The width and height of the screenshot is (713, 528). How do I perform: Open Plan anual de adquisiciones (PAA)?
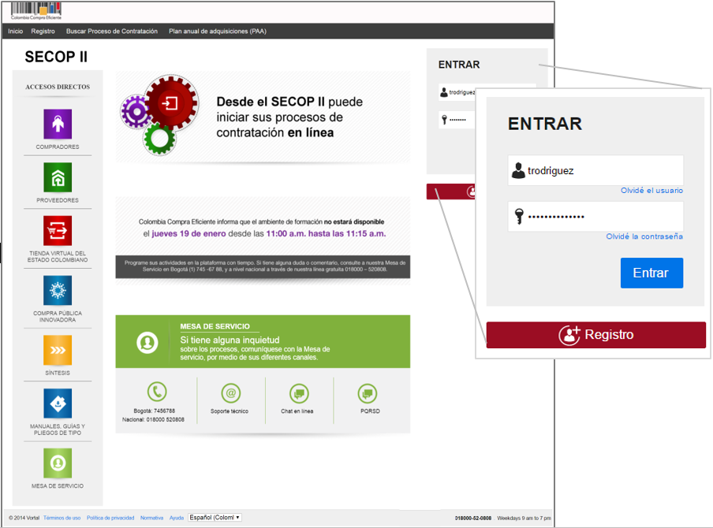tap(218, 32)
